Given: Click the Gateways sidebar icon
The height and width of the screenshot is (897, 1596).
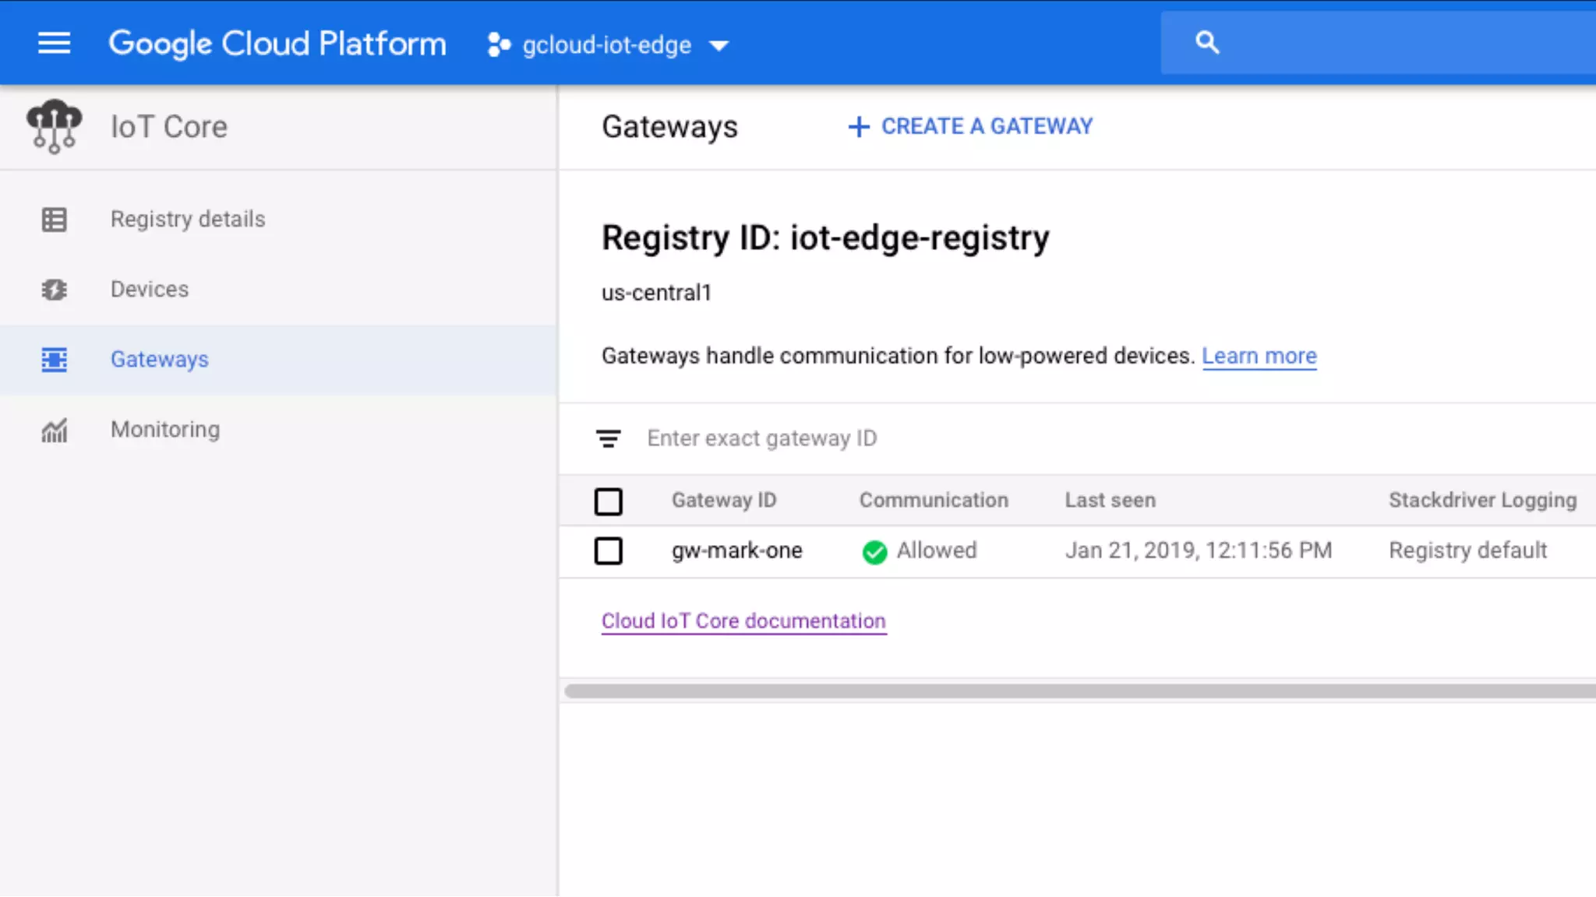Looking at the screenshot, I should [x=54, y=360].
